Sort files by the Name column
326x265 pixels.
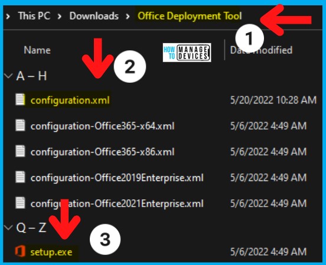tap(37, 50)
